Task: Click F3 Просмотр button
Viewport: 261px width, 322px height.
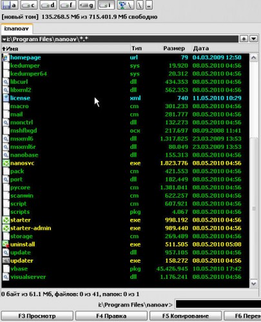Action: (x=37, y=316)
